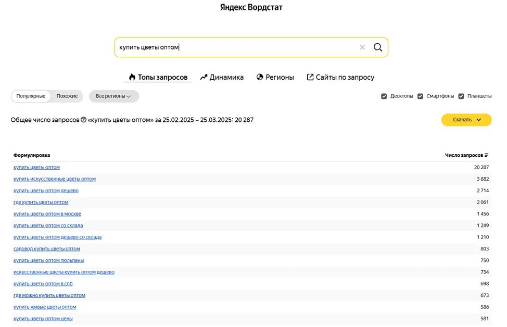
Task: Click the trend arrow icon of Динамика
Action: (x=204, y=77)
